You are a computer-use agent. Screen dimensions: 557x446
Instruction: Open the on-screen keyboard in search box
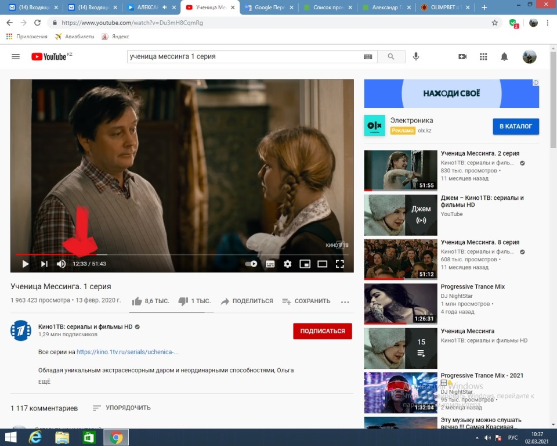coord(368,56)
